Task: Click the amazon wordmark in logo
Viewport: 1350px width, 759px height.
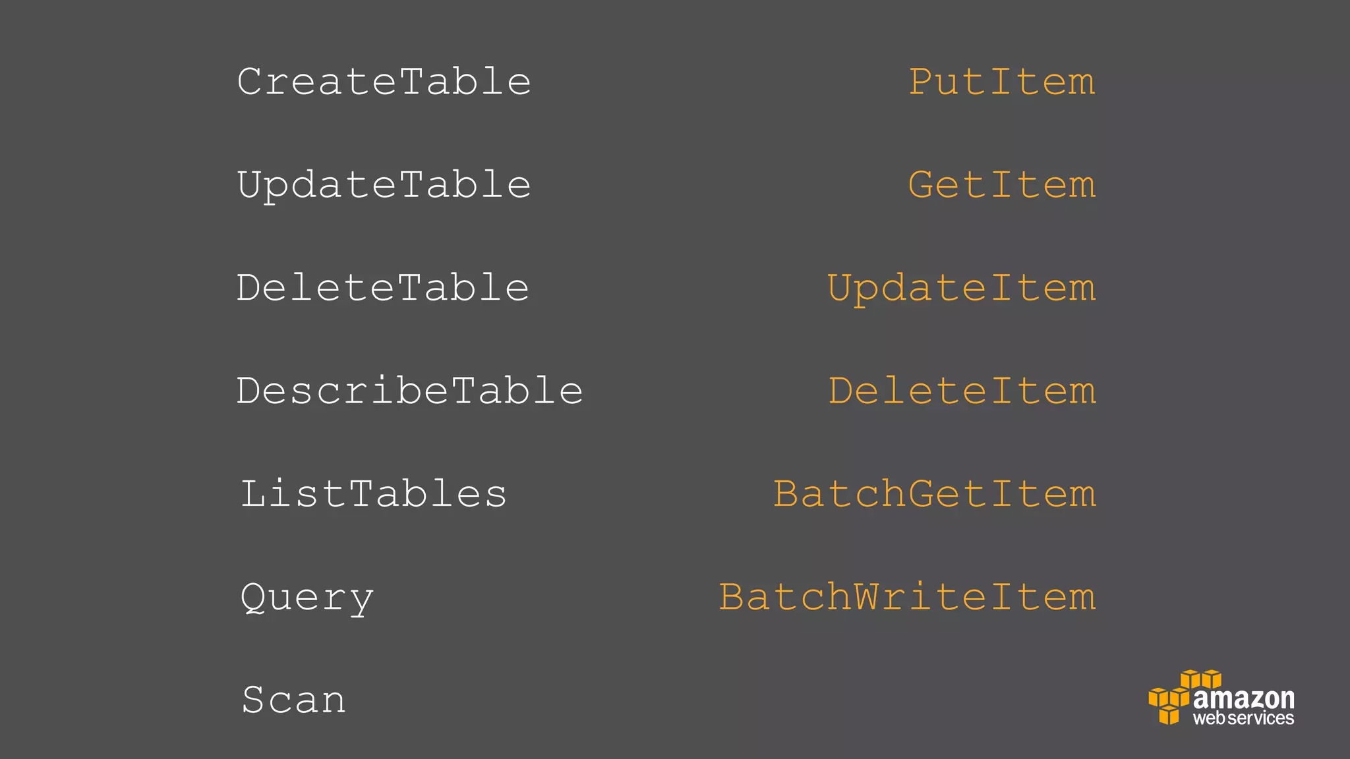Action: tap(1243, 698)
